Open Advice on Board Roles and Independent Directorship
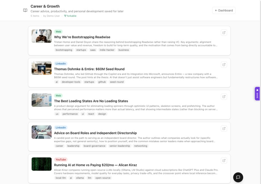The width and height of the screenshot is (261, 184). (x=96, y=133)
